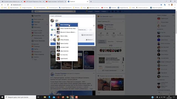The image size is (177, 99).
Task: Click next arrow on page posts carousel
Action: pyautogui.click(x=123, y=62)
